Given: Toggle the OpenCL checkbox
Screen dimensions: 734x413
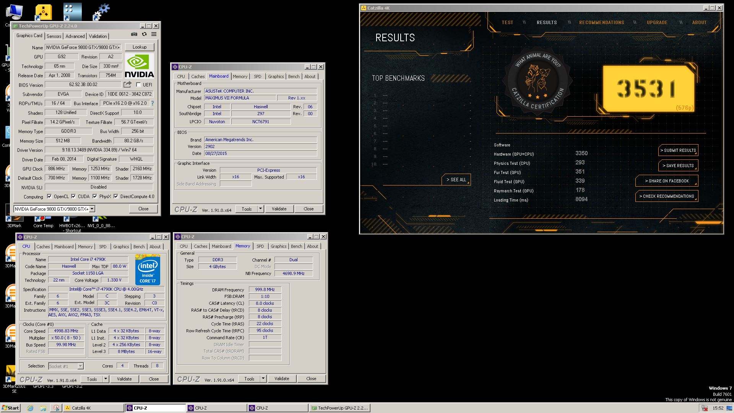Looking at the screenshot, I should 49,197.
